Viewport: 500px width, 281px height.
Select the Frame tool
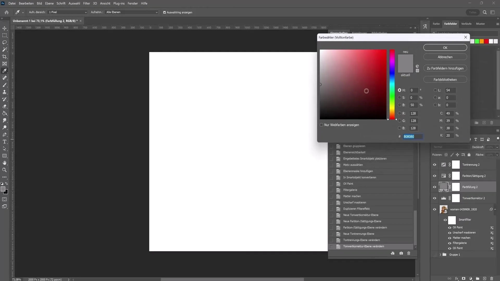[x=4, y=64]
